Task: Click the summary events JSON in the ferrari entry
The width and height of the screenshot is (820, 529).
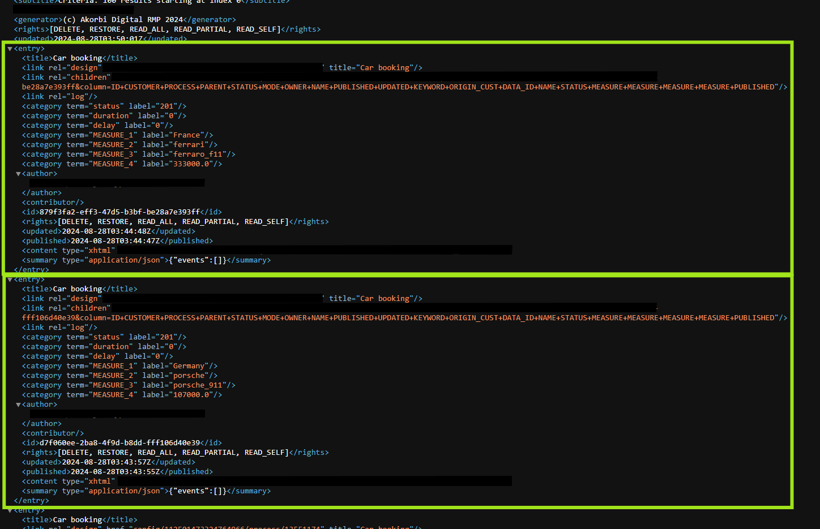Action: (198, 260)
